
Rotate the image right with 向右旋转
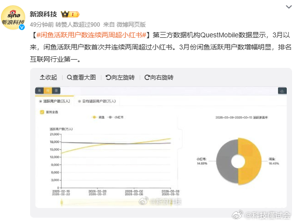159,77
